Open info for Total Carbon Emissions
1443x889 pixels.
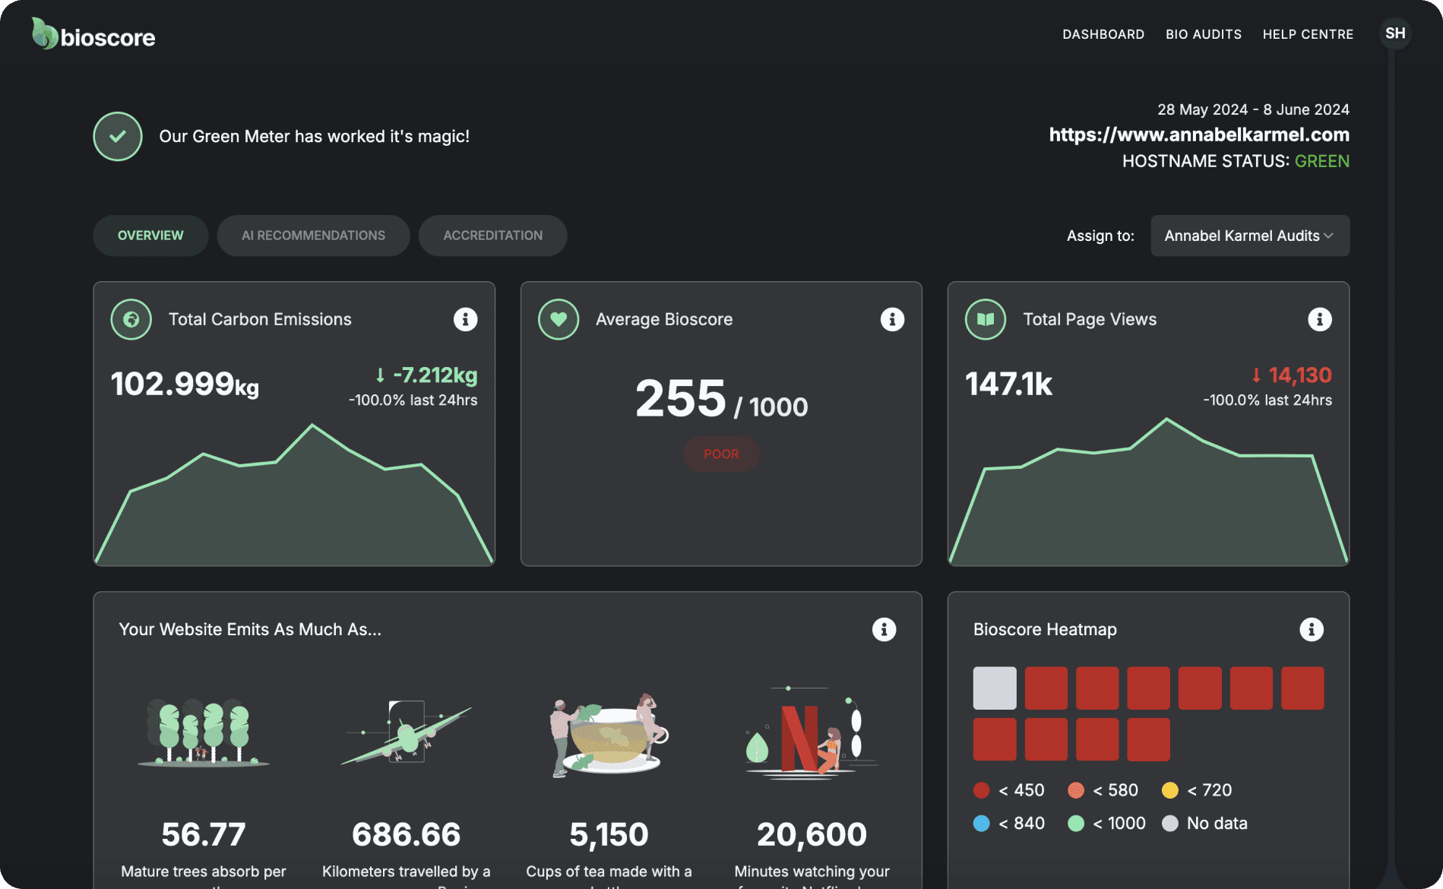[465, 319]
